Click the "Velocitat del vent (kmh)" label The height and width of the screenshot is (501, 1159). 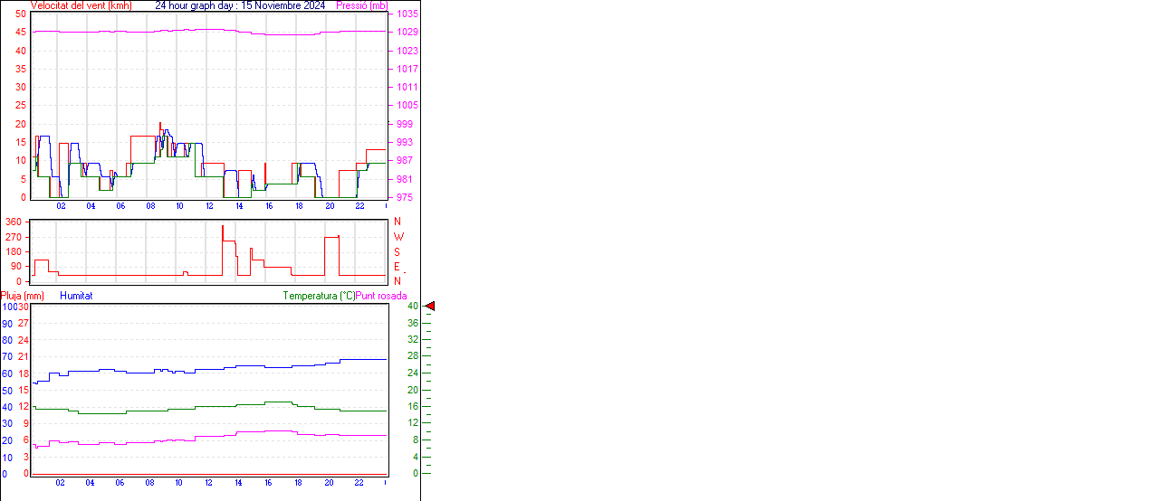point(81,5)
